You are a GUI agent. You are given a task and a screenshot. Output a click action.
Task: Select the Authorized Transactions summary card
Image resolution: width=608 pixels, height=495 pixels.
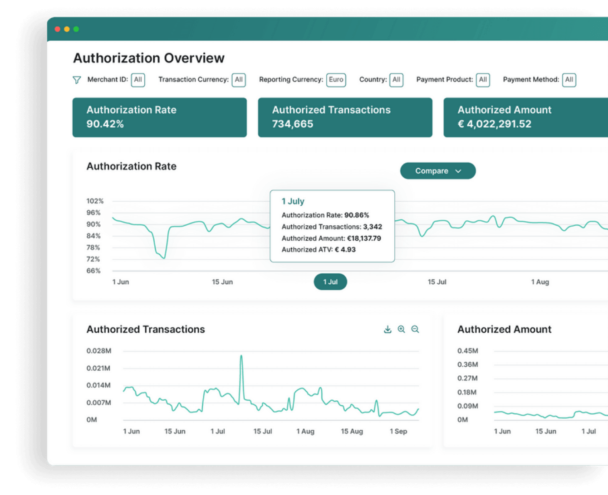pyautogui.click(x=345, y=117)
